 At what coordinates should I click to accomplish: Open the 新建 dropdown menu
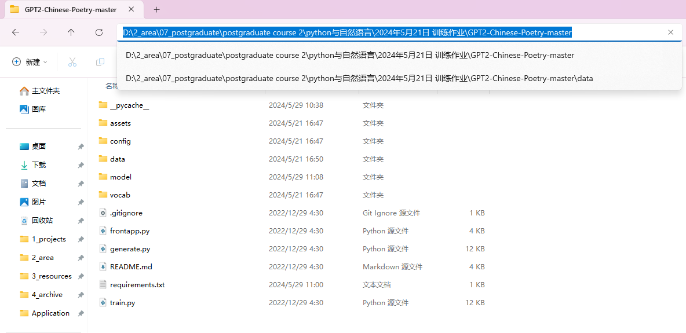click(x=30, y=62)
